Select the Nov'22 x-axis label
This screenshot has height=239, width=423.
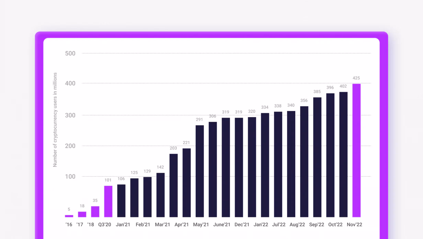pos(354,225)
